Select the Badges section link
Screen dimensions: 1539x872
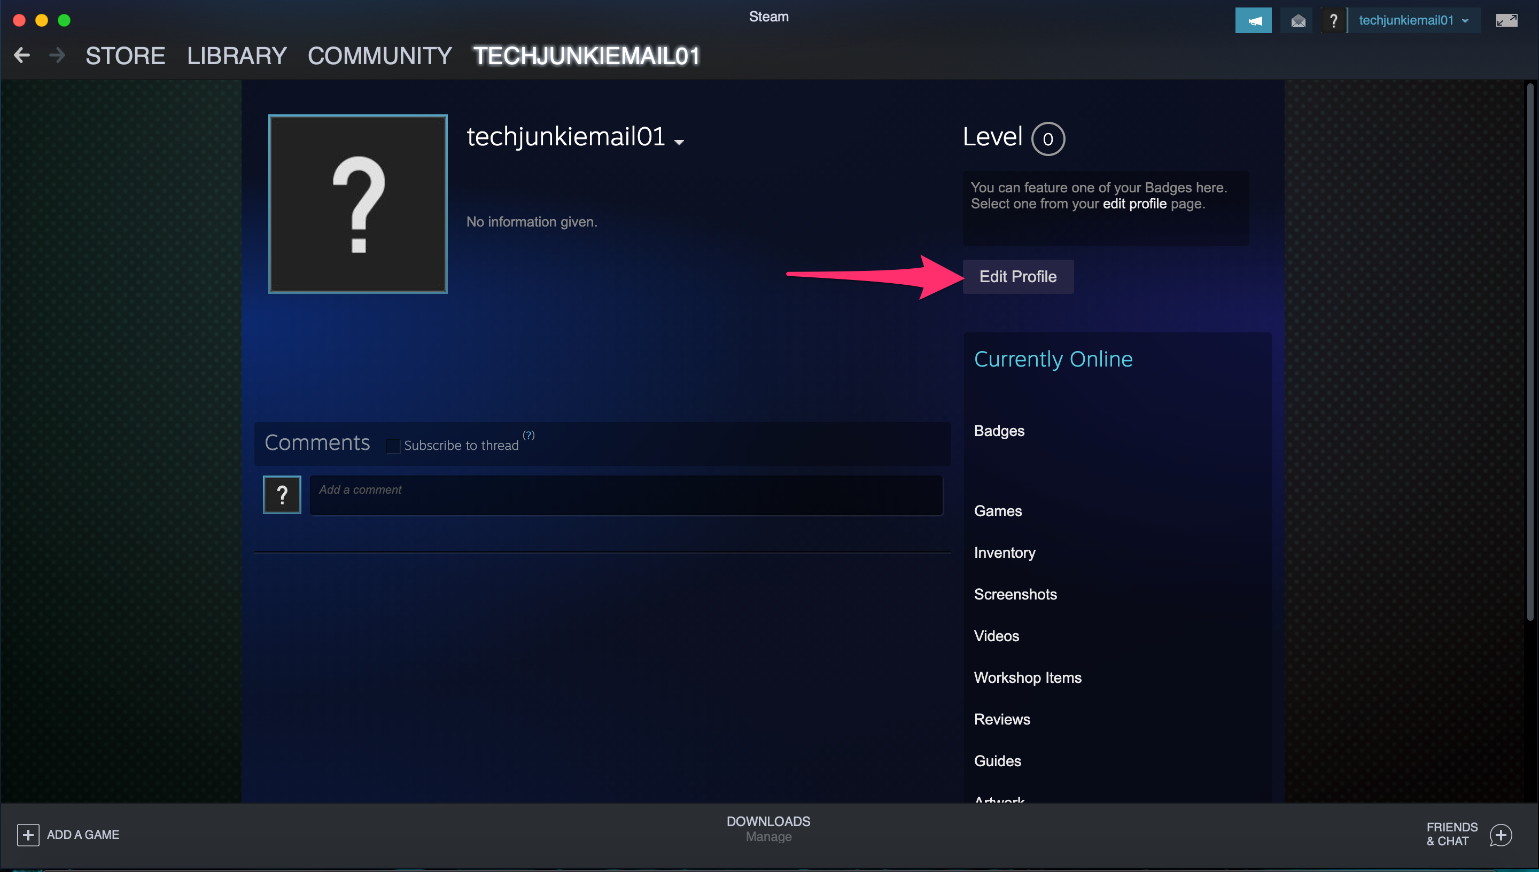(999, 430)
